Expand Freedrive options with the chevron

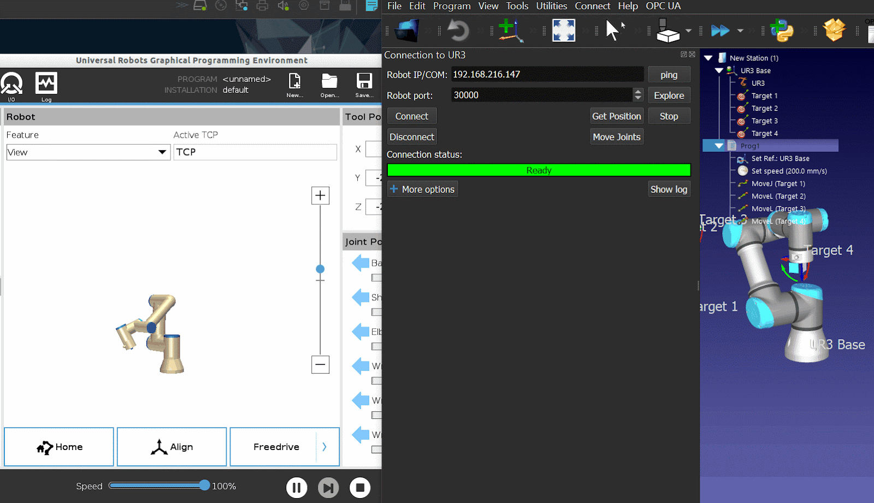(x=324, y=447)
